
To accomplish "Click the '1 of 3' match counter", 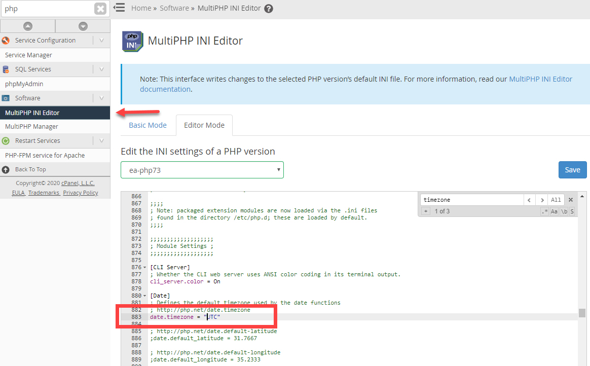I will click(442, 211).
